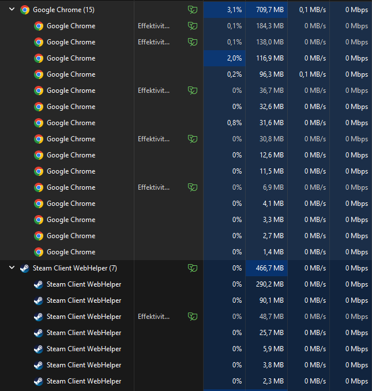Click the 0 Mbps network value in the 466,7 MB row
The height and width of the screenshot is (391, 372).
[x=356, y=268]
